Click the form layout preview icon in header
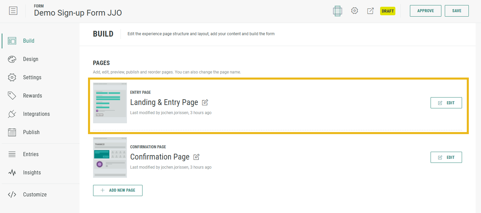This screenshot has height=213, width=481. coord(337,11)
